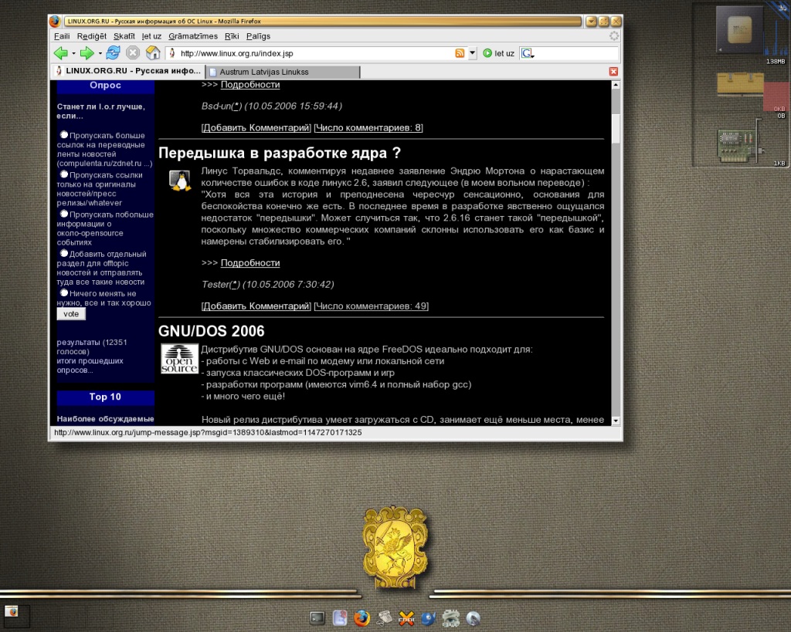Viewport: 791px width, 632px height.
Task: Select radio option Ничего менять не нужно
Action: (64, 292)
